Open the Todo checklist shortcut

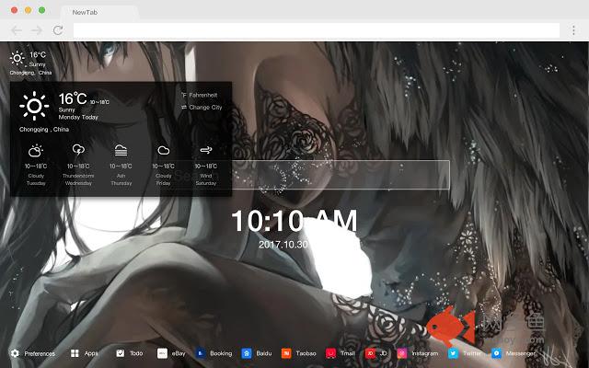tap(121, 353)
